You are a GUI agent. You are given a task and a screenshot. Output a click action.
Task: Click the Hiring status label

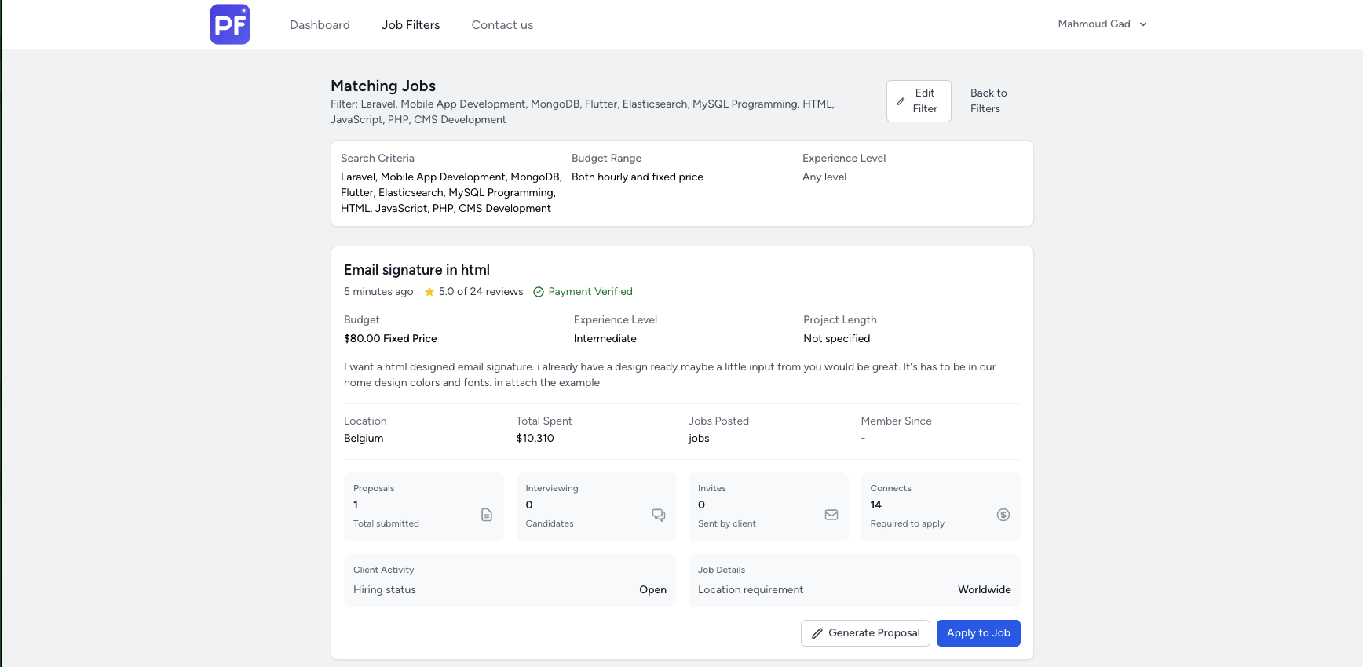click(x=385, y=590)
